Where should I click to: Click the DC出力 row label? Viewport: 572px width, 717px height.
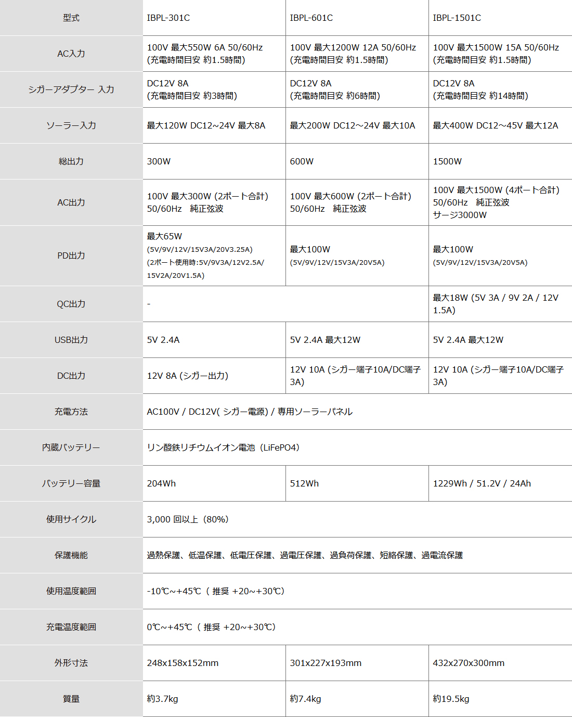pyautogui.click(x=71, y=376)
